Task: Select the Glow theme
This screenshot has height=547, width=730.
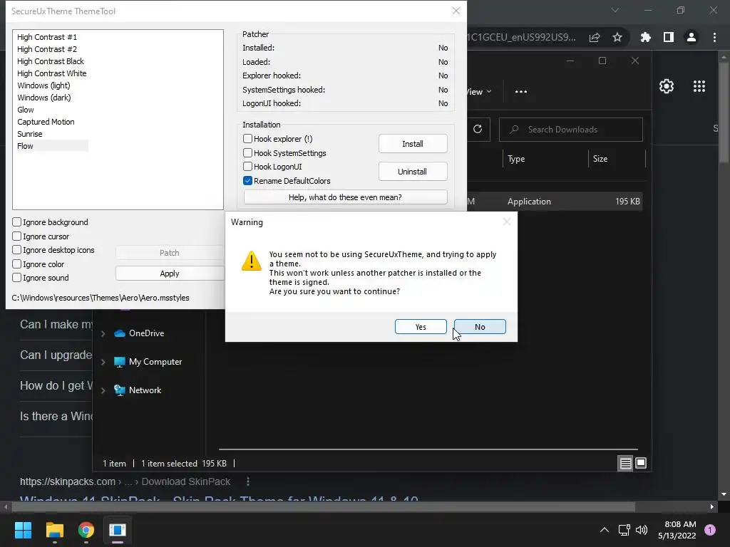Action: point(26,109)
